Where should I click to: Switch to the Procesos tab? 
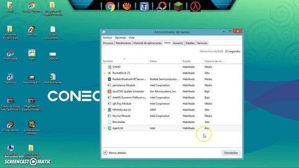tap(108, 43)
